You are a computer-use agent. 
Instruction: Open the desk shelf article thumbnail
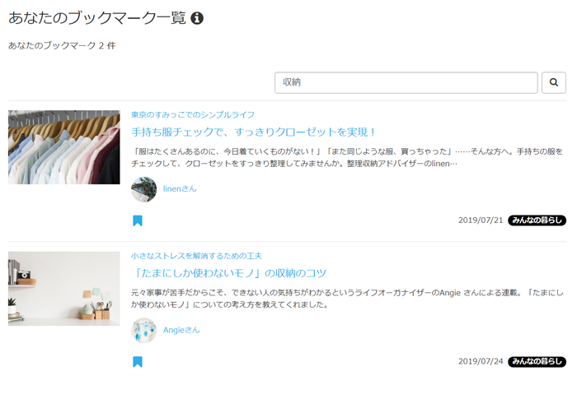pos(64,289)
